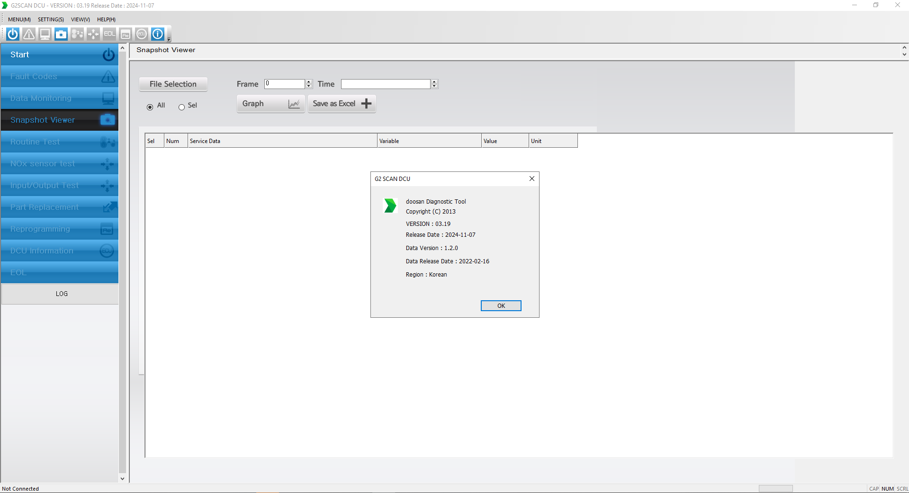Click the Fault Codes warning triangle toolbar icon
909x493 pixels.
(29, 34)
